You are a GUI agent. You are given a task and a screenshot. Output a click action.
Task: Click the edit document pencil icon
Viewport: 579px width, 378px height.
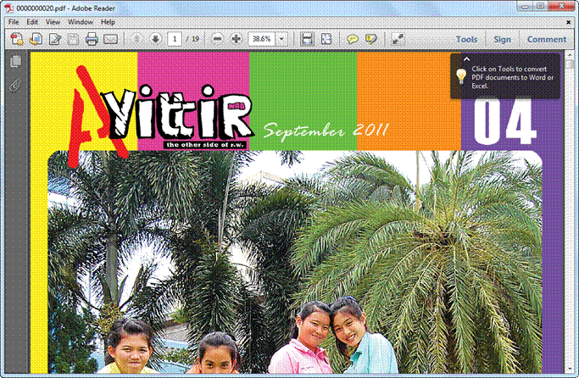click(x=55, y=39)
